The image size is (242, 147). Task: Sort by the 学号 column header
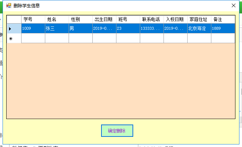pyautogui.click(x=33, y=19)
